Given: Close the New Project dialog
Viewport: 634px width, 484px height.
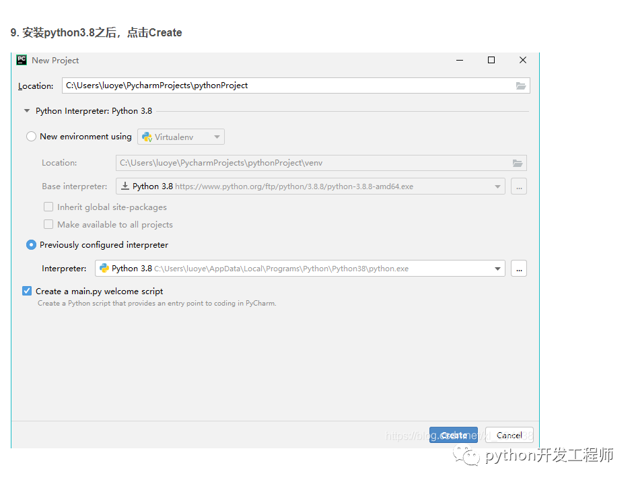Looking at the screenshot, I should click(523, 60).
